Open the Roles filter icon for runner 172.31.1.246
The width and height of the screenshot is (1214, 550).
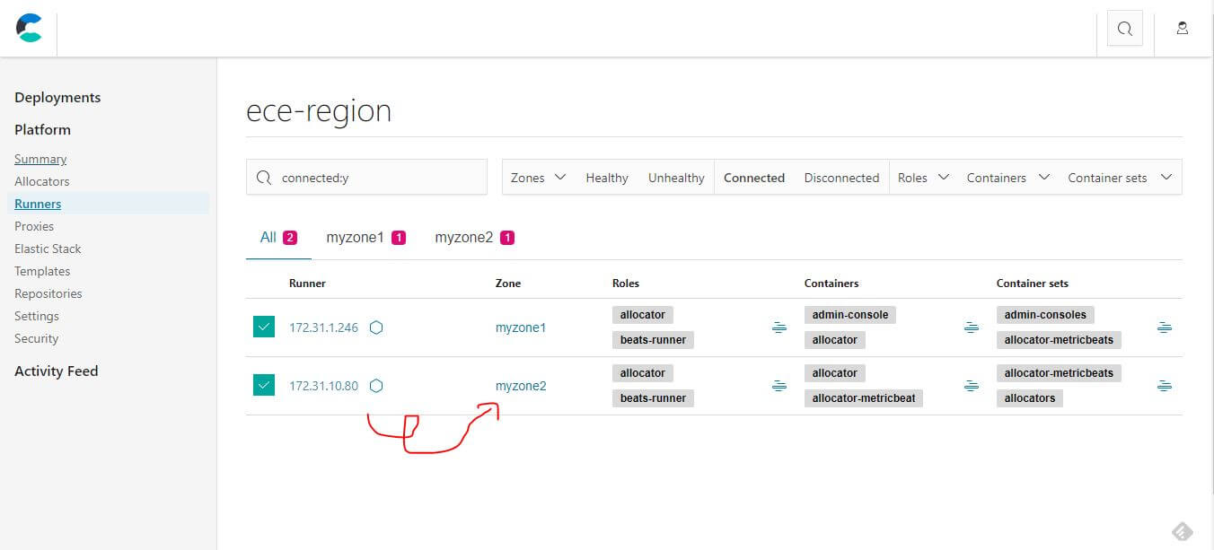coord(779,327)
